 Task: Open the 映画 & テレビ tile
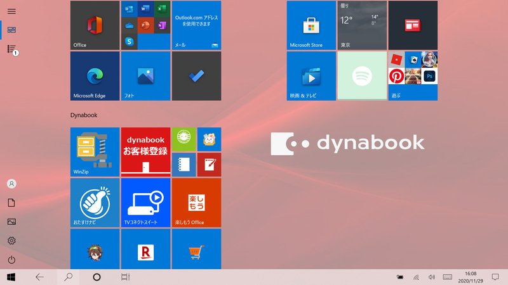[x=311, y=76]
